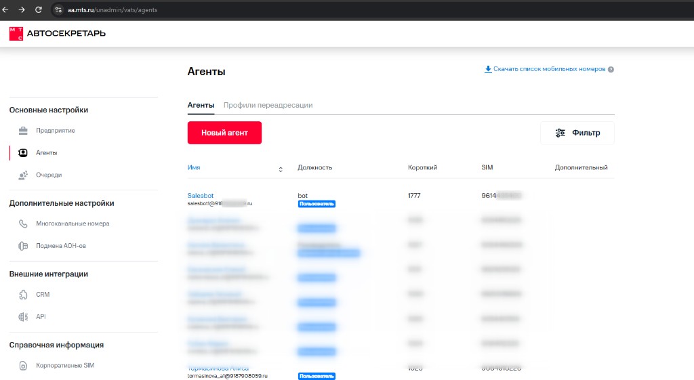Click the АВТОСЕКРЕТАРЬ header title
Viewport: 694px width, 380px height.
pos(66,34)
